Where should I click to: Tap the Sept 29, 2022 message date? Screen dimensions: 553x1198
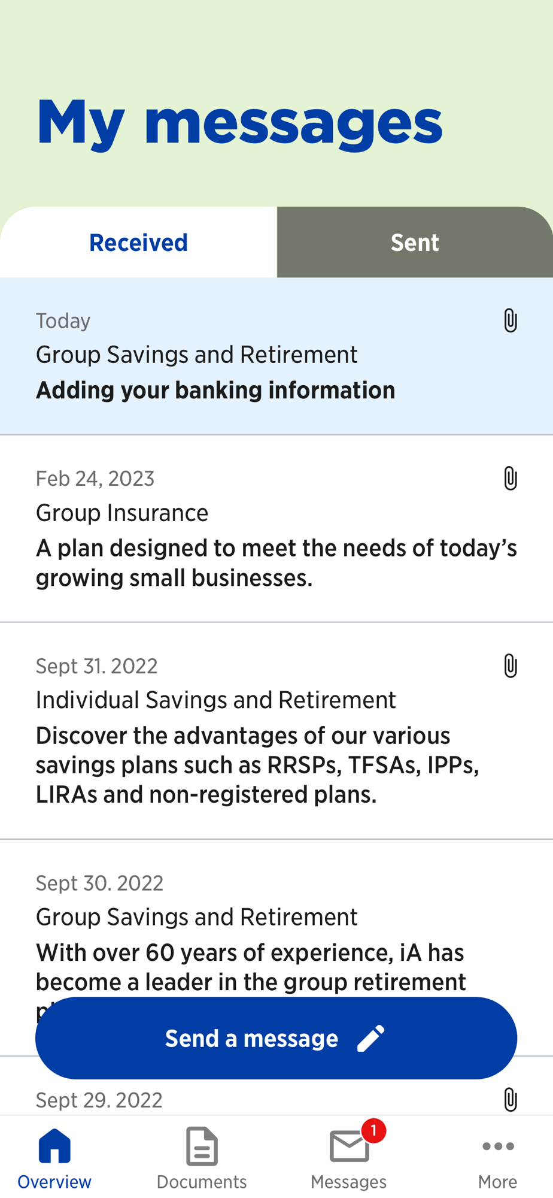pos(99,1100)
